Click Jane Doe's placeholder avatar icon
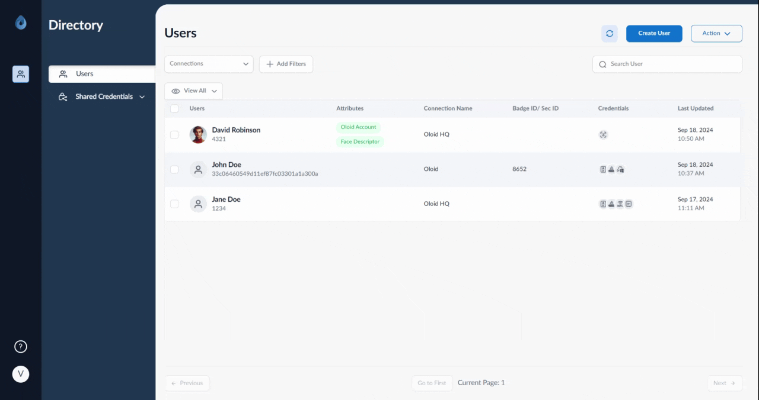The height and width of the screenshot is (400, 759). 198,204
